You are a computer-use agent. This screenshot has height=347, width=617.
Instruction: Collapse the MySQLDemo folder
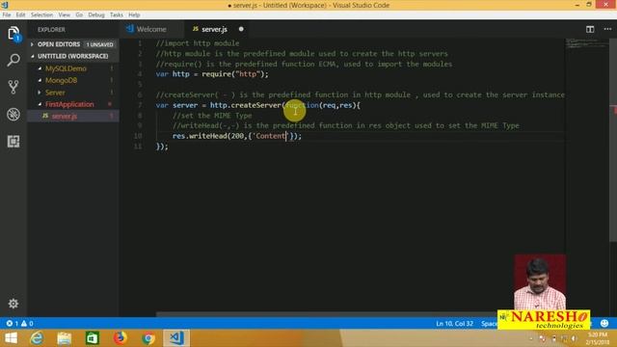point(40,68)
